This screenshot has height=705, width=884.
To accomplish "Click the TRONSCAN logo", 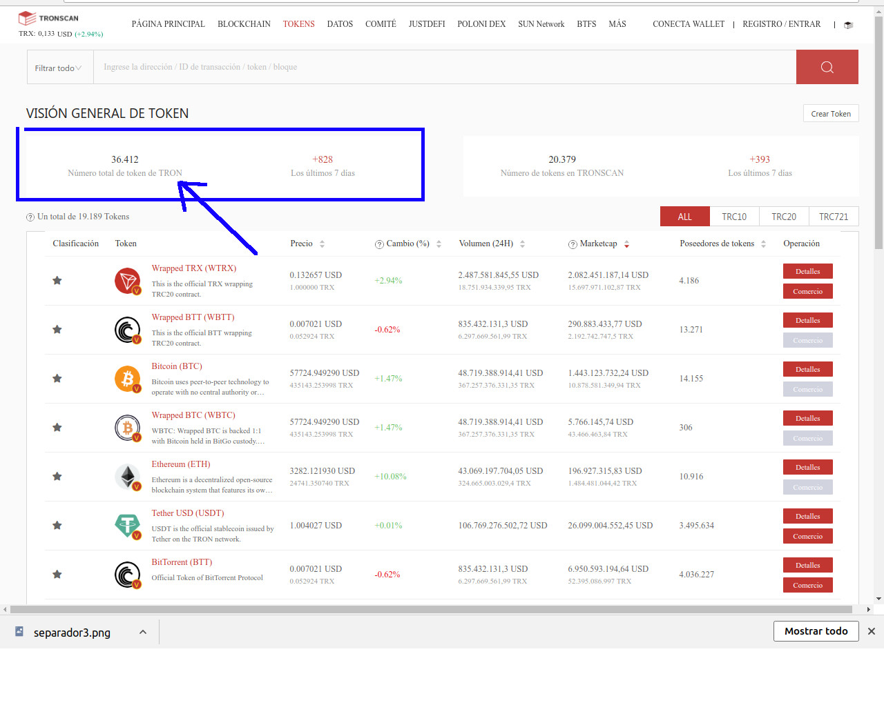I will (x=48, y=18).
